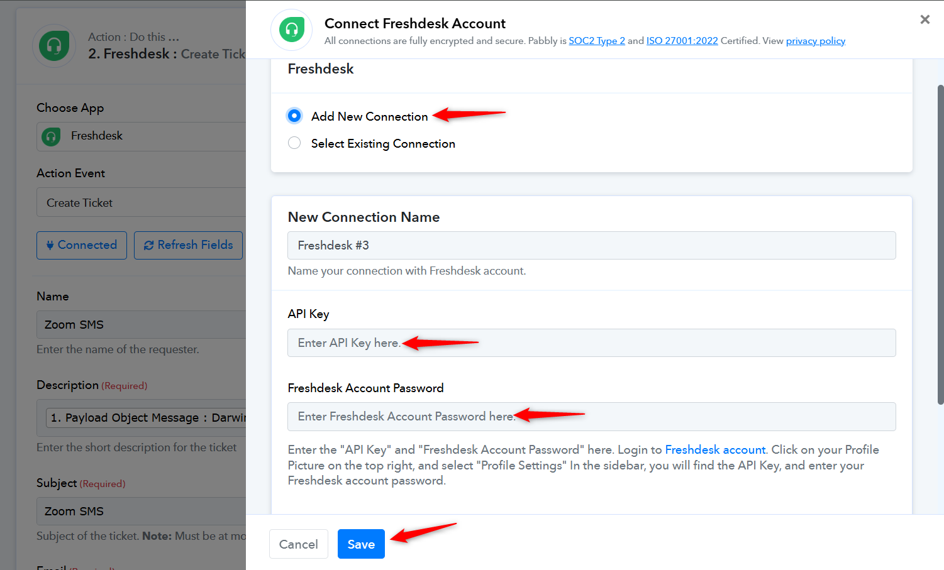Image resolution: width=944 pixels, height=570 pixels.
Task: Select the Select Existing Connection option
Action: pyautogui.click(x=294, y=143)
